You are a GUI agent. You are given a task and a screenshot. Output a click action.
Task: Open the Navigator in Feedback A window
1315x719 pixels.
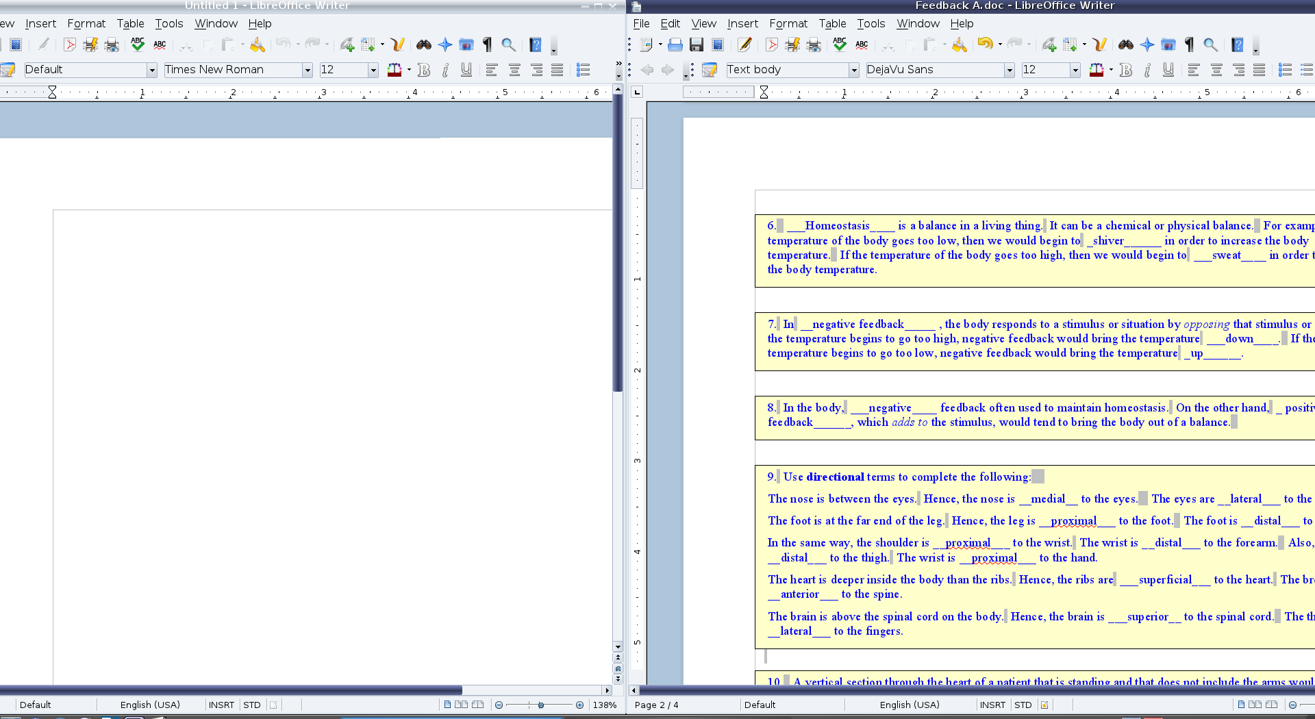pyautogui.click(x=1147, y=45)
